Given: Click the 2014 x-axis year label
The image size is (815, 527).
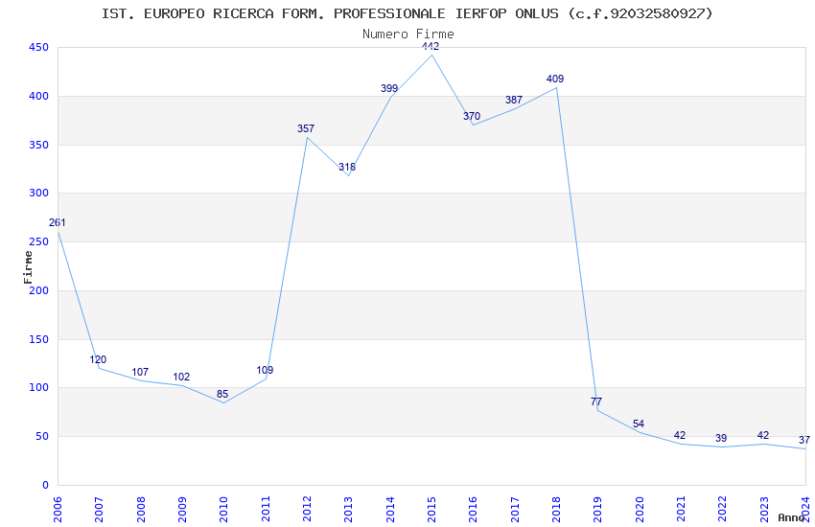Looking at the screenshot, I should 390,510.
